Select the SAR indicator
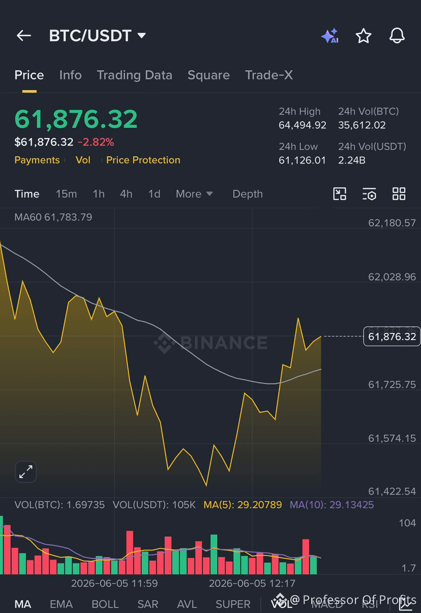 pos(148,604)
